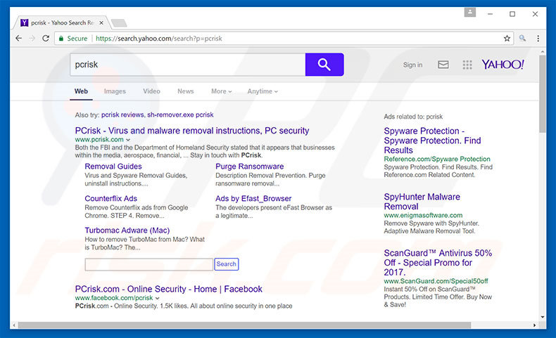Close the pcrisk Yahoo Search tab
The width and height of the screenshot is (556, 338).
pos(101,22)
